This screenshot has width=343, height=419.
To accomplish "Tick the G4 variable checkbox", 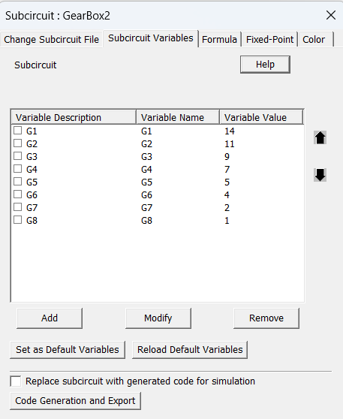I will (17, 169).
